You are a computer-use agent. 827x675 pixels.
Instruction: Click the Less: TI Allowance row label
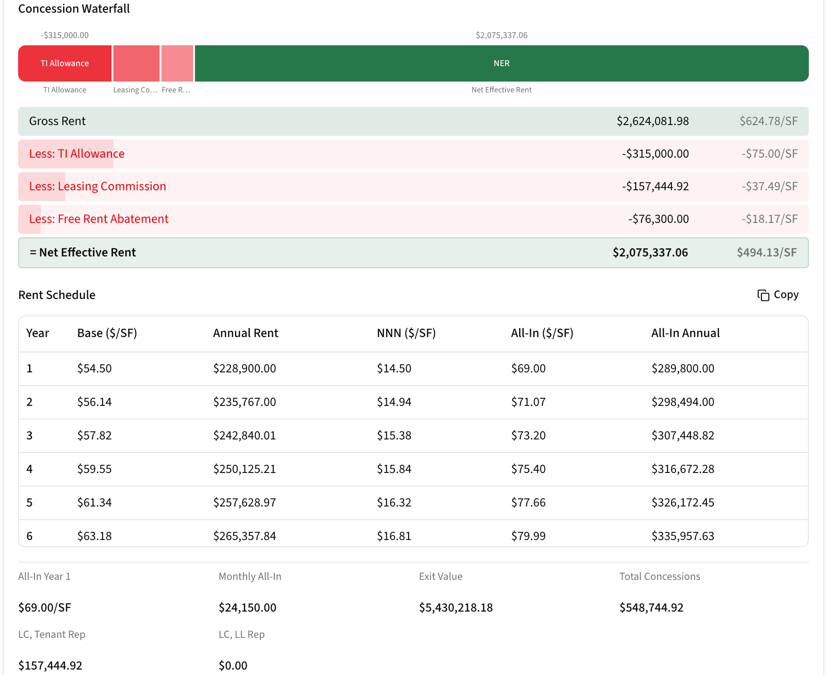pos(77,154)
